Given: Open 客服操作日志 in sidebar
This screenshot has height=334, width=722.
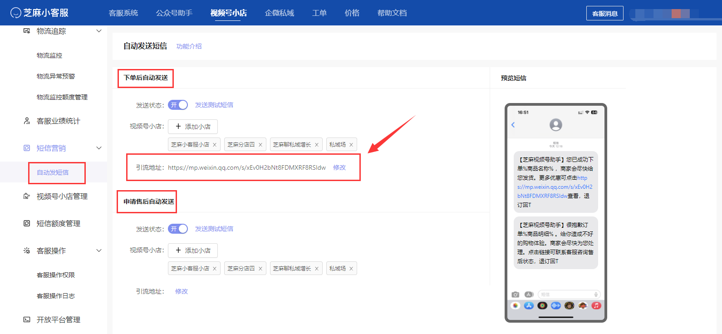Looking at the screenshot, I should pyautogui.click(x=56, y=296).
